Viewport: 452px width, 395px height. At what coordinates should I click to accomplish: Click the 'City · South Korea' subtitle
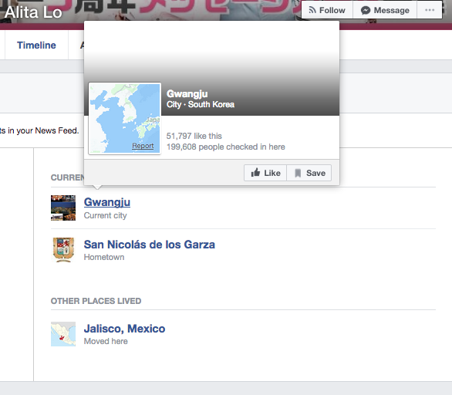pos(201,104)
